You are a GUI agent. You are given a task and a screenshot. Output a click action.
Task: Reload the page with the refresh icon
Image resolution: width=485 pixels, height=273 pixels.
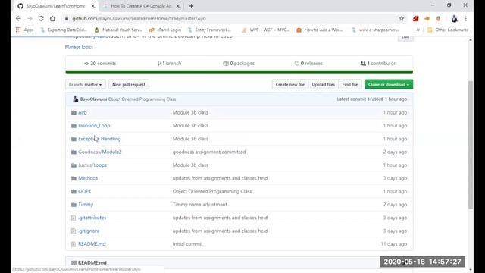point(41,18)
